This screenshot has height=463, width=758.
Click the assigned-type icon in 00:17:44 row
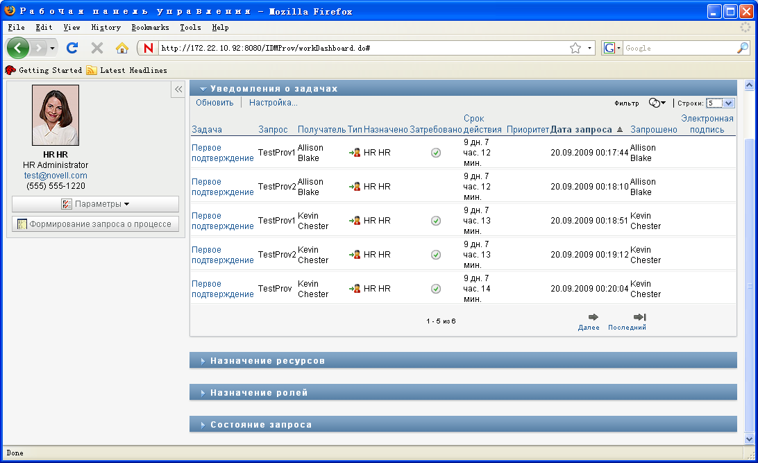click(x=355, y=153)
